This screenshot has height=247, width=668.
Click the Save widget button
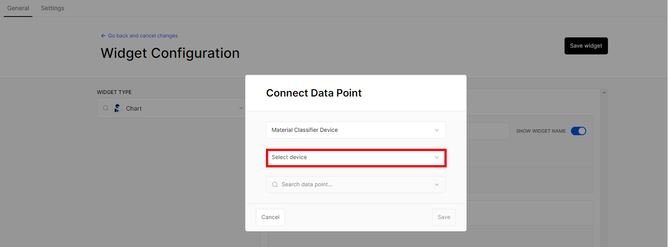click(586, 46)
